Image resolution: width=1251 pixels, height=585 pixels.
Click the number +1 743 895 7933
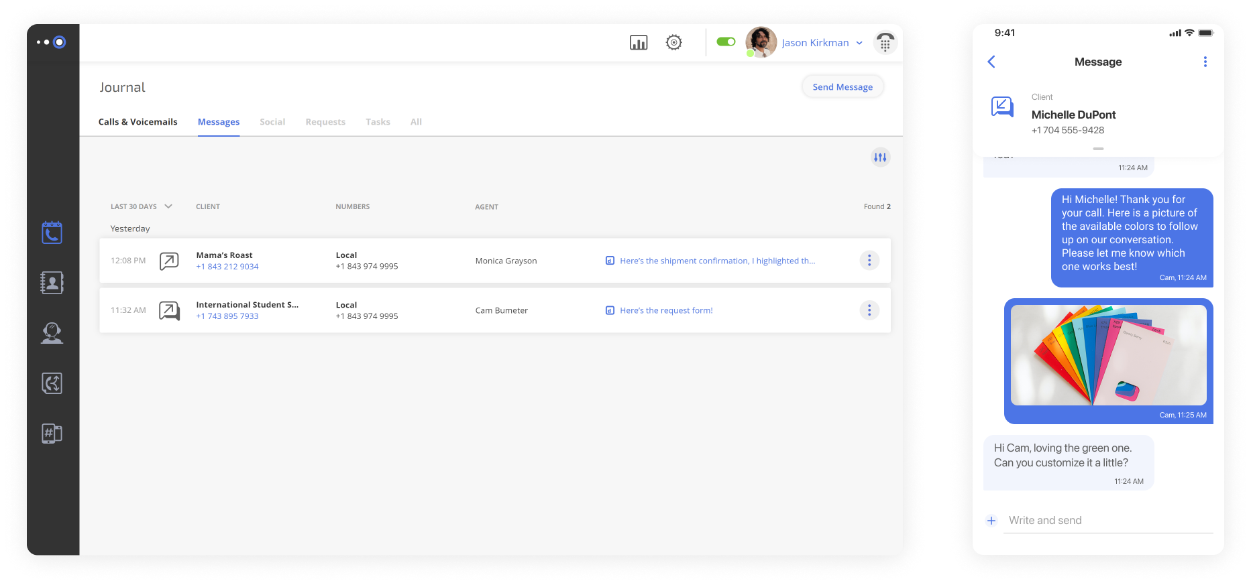coord(227,316)
